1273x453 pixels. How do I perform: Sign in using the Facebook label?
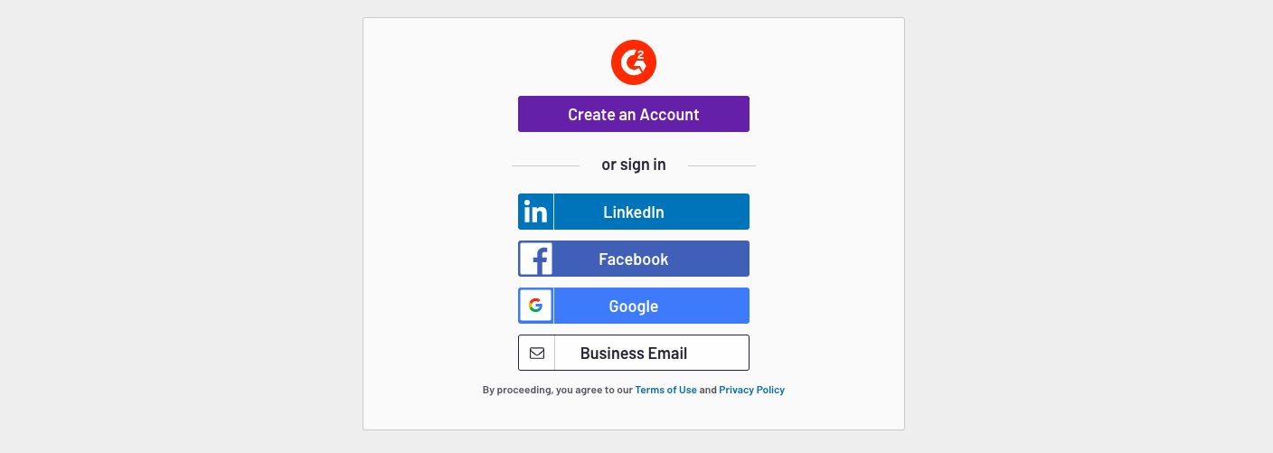coord(634,260)
